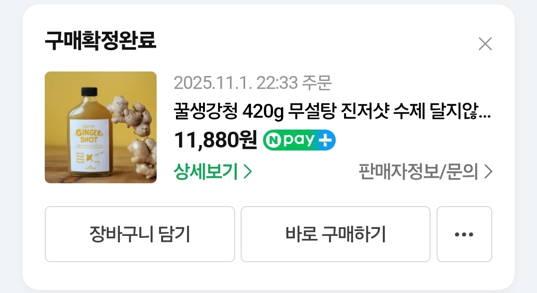Click the 11,880원 price text
This screenshot has width=537, height=293.
point(215,140)
